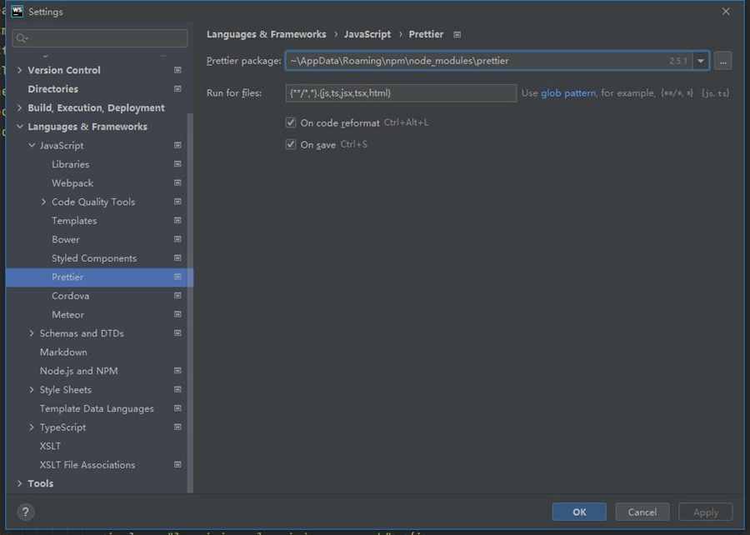
Task: Toggle the On code reformat checkbox
Action: (291, 122)
